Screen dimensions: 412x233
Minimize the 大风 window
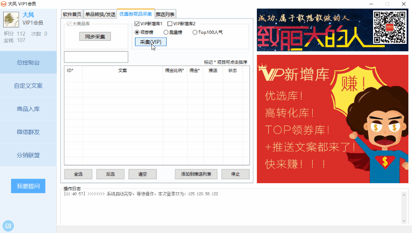tap(371, 4)
